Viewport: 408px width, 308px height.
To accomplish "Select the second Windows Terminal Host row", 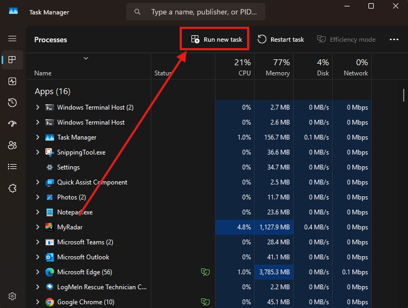I will coord(199,122).
